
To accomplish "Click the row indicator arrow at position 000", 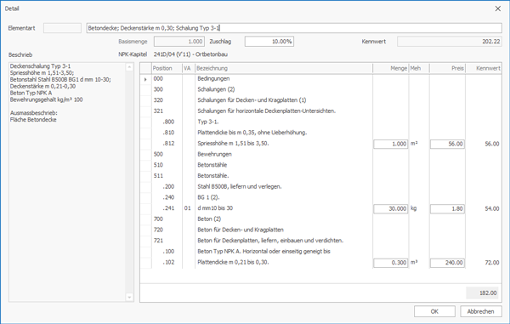I will (x=145, y=79).
